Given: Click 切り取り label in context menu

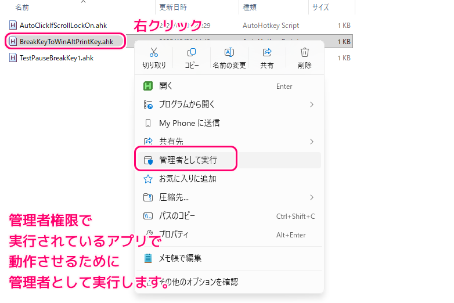Looking at the screenshot, I should [154, 66].
